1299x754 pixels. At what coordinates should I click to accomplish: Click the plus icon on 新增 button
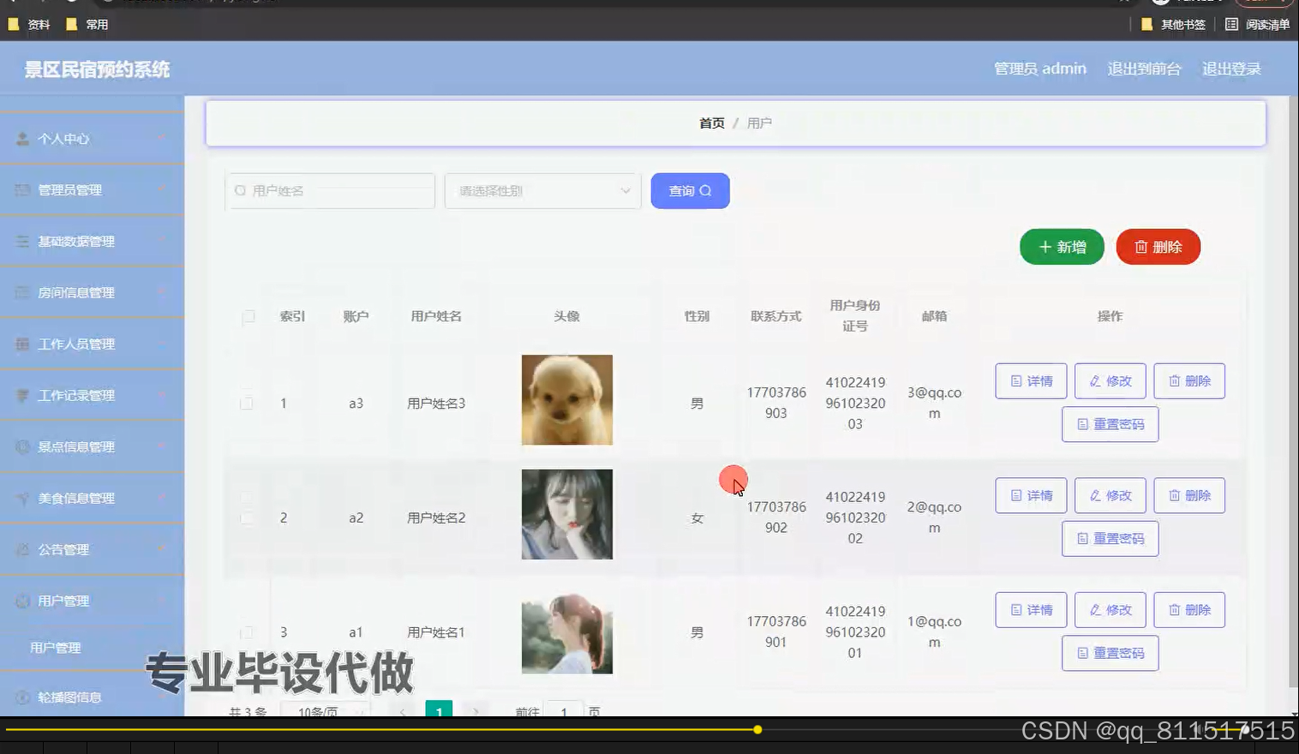(1045, 247)
